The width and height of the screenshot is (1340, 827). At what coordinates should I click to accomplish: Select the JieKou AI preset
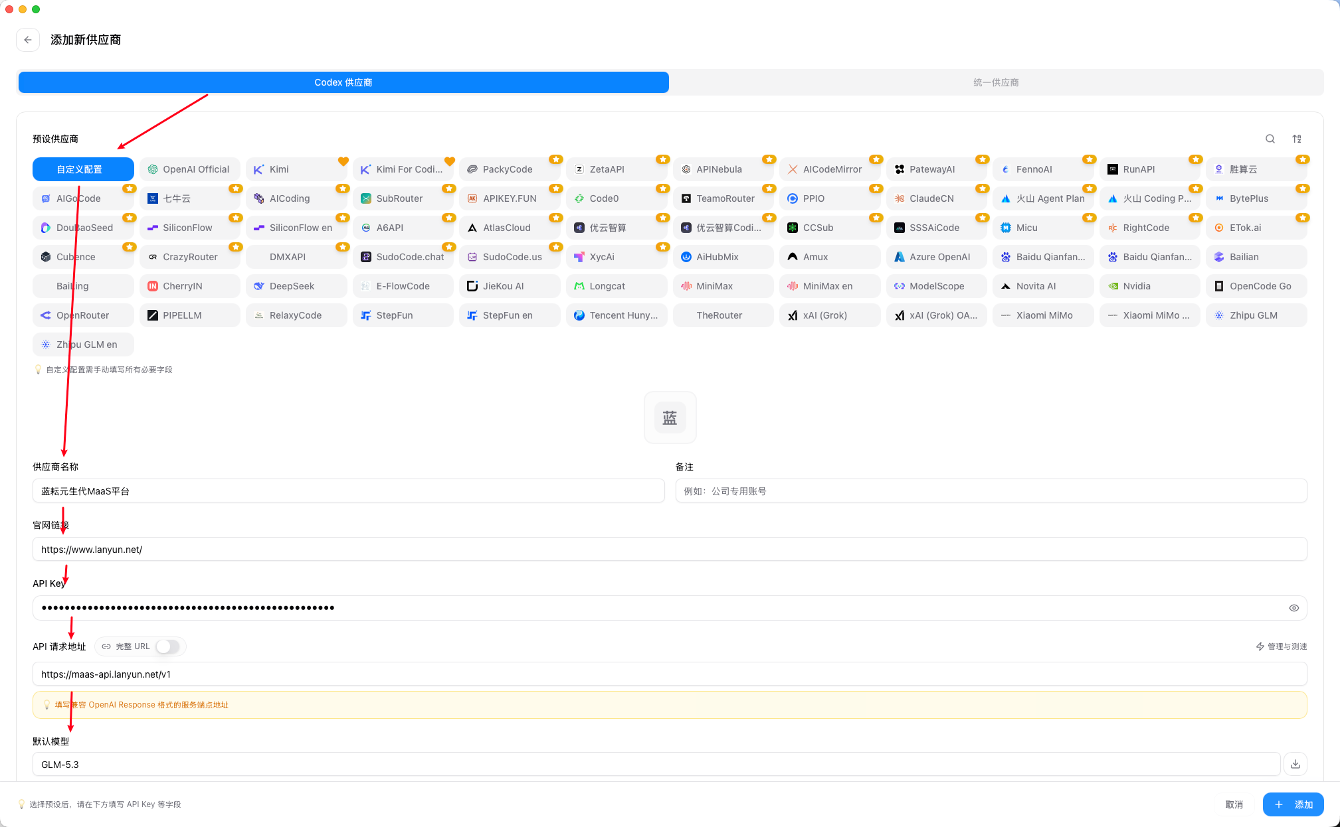(x=510, y=286)
